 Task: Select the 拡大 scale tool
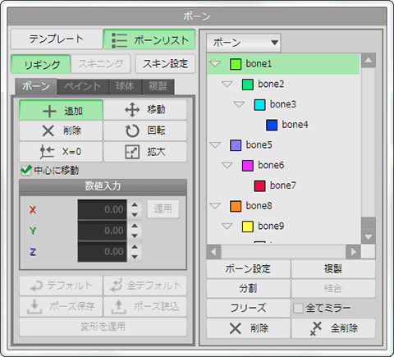(x=145, y=152)
